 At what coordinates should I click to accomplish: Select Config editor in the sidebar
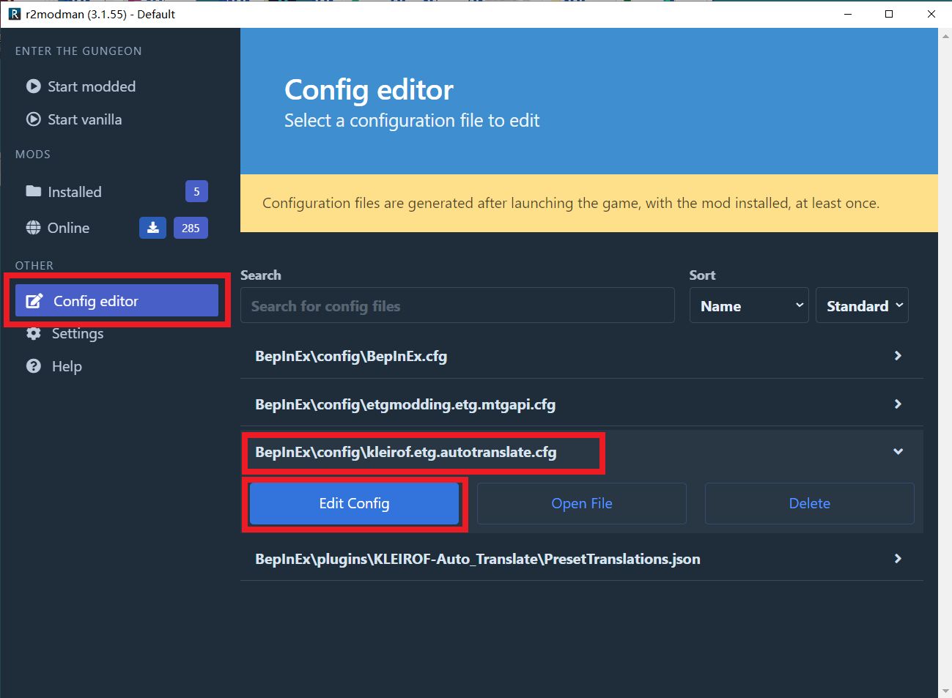117,301
